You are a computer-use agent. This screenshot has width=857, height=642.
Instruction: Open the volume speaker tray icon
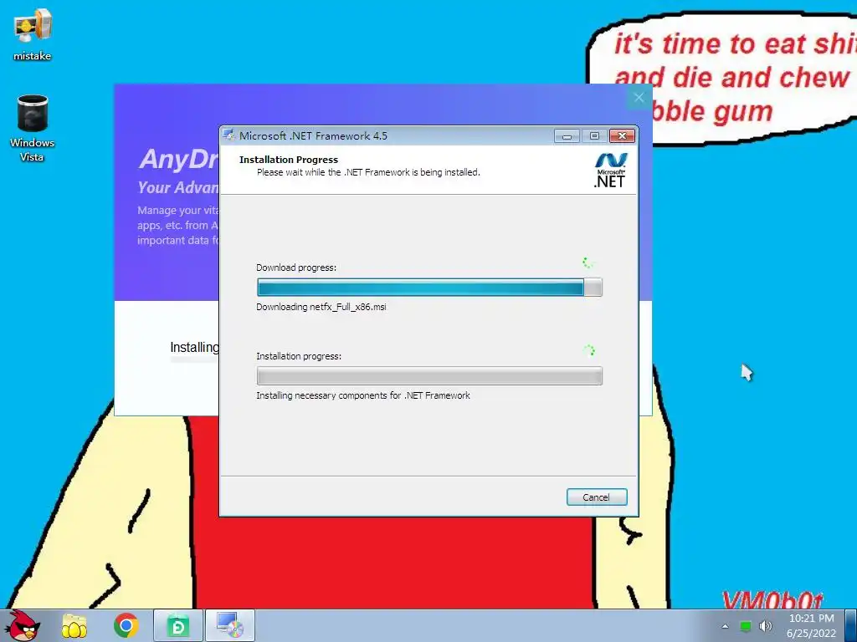point(765,626)
